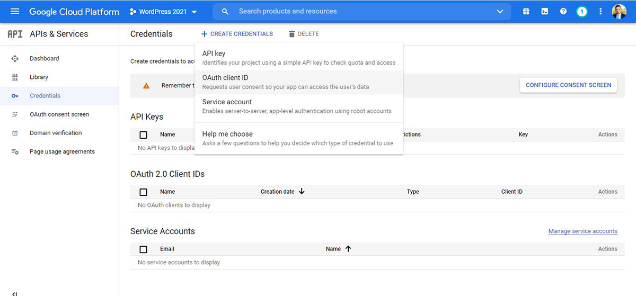The image size is (636, 296).
Task: Check the API Keys select-all checkbox
Action: point(143,134)
